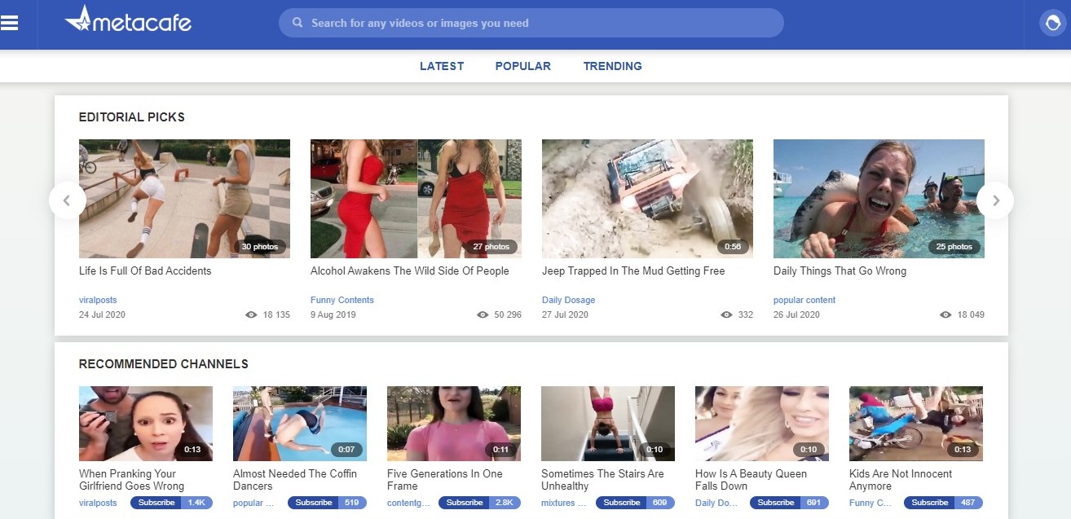Viewport: 1071px width, 519px height.
Task: Open the hamburger menu icon
Action: coord(10,23)
